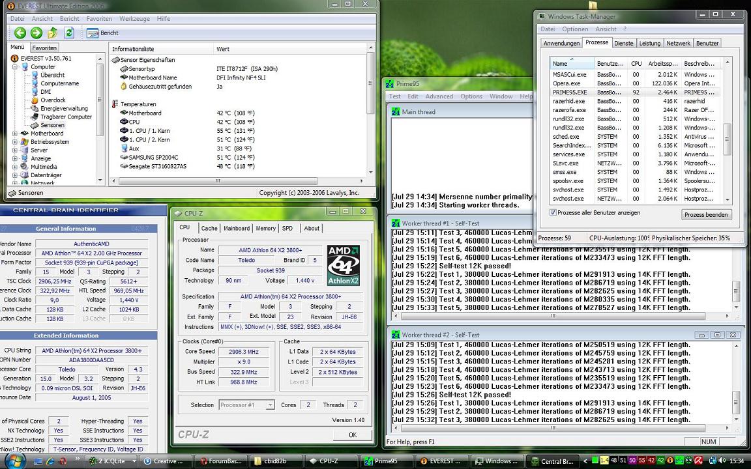The width and height of the screenshot is (751, 469).
Task: Open the Options menu in Prime95
Action: coord(471,96)
